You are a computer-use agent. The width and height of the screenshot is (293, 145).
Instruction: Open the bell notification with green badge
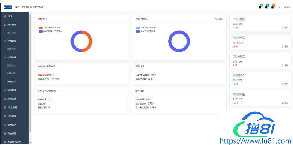click(x=260, y=7)
